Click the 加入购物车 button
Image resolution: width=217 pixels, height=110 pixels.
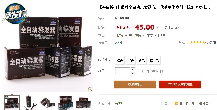180,84
